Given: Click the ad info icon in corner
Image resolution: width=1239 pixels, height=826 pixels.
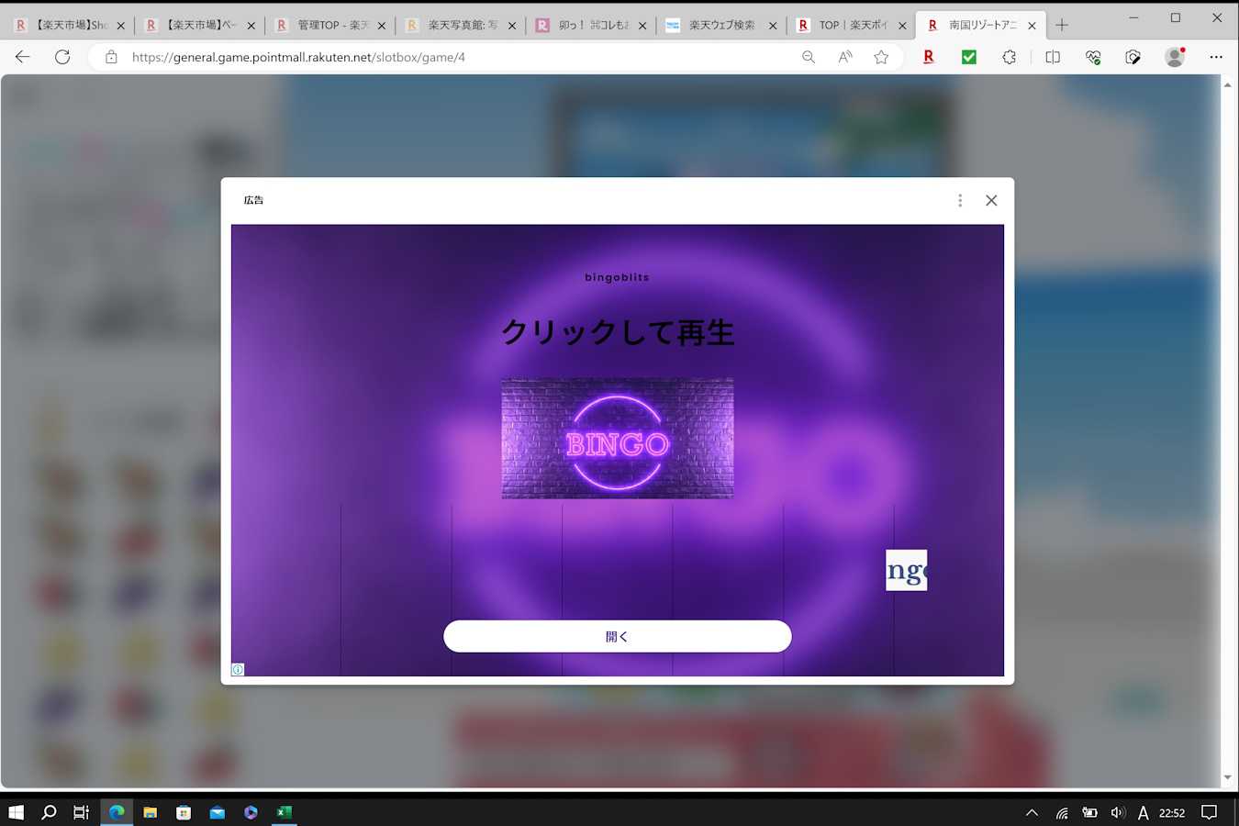Looking at the screenshot, I should (238, 669).
